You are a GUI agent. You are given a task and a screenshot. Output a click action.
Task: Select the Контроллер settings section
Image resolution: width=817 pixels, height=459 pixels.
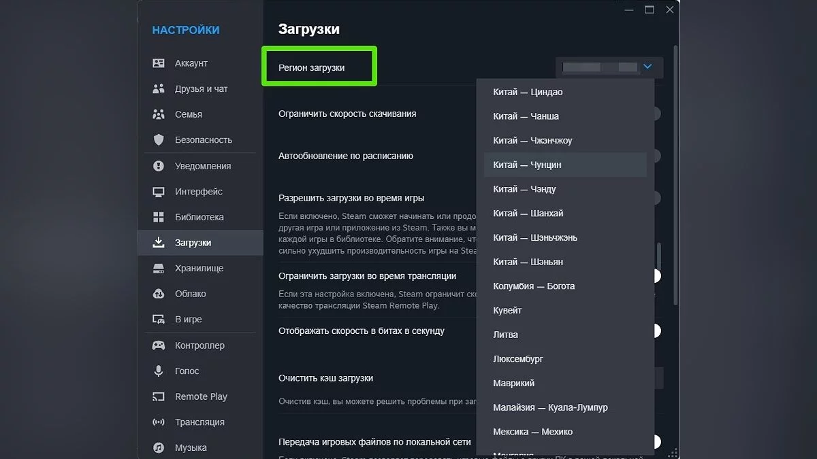coord(200,345)
